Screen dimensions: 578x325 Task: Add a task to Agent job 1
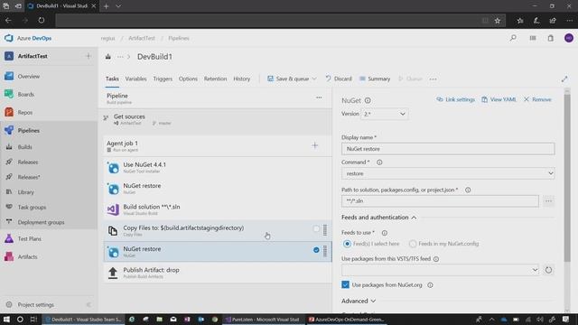coord(315,145)
